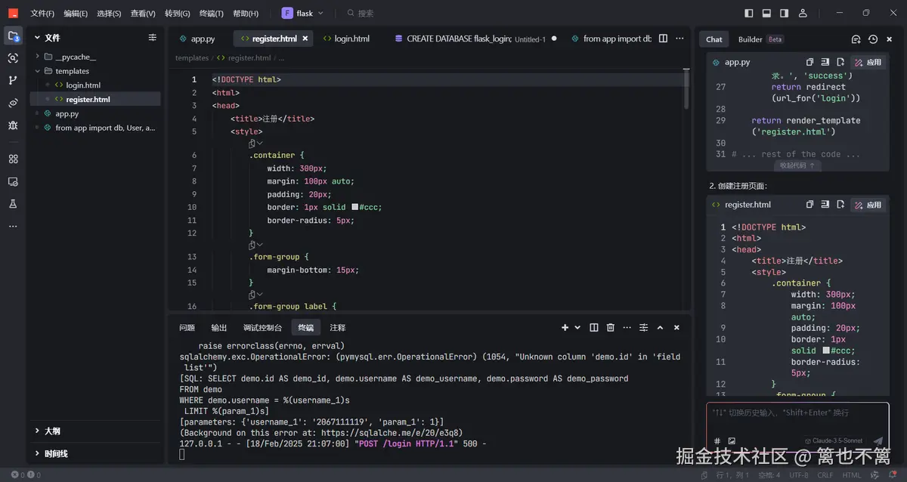Open the Extensions view in activity bar
Viewport: 907px width, 482px height.
13,159
